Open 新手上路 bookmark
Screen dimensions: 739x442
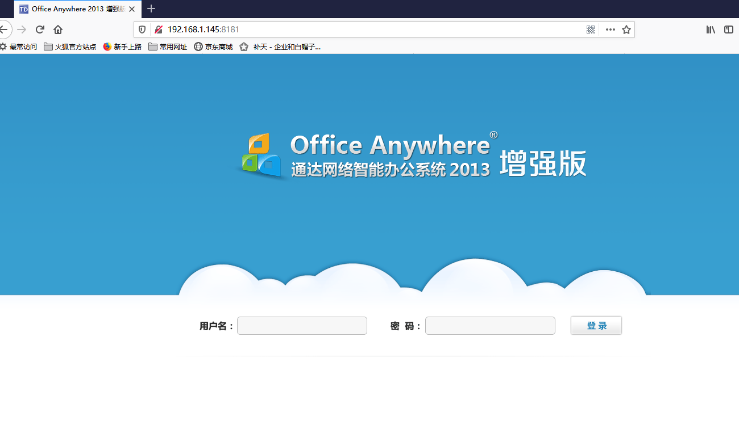click(122, 47)
